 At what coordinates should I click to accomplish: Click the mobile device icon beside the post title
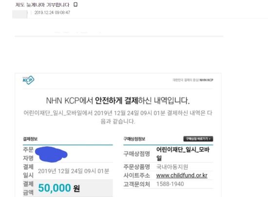pyautogui.click(x=76, y=4)
